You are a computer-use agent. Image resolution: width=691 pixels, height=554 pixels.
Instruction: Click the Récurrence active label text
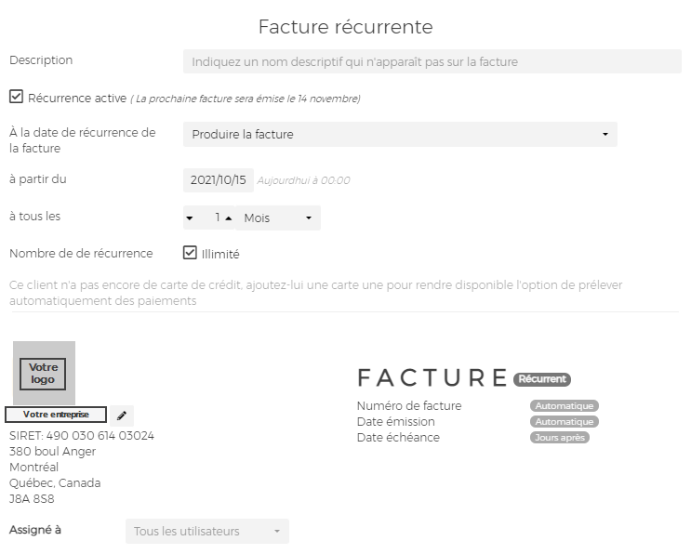point(77,98)
